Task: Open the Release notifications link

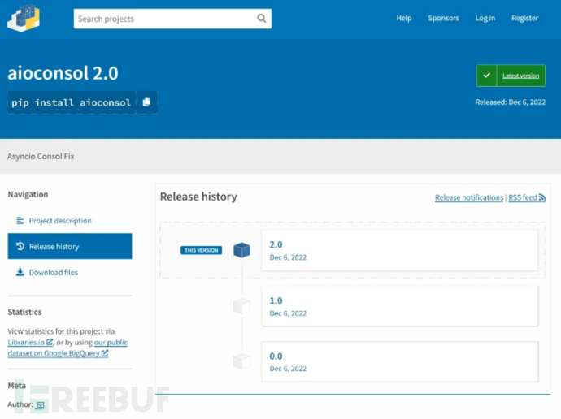Action: (x=468, y=197)
